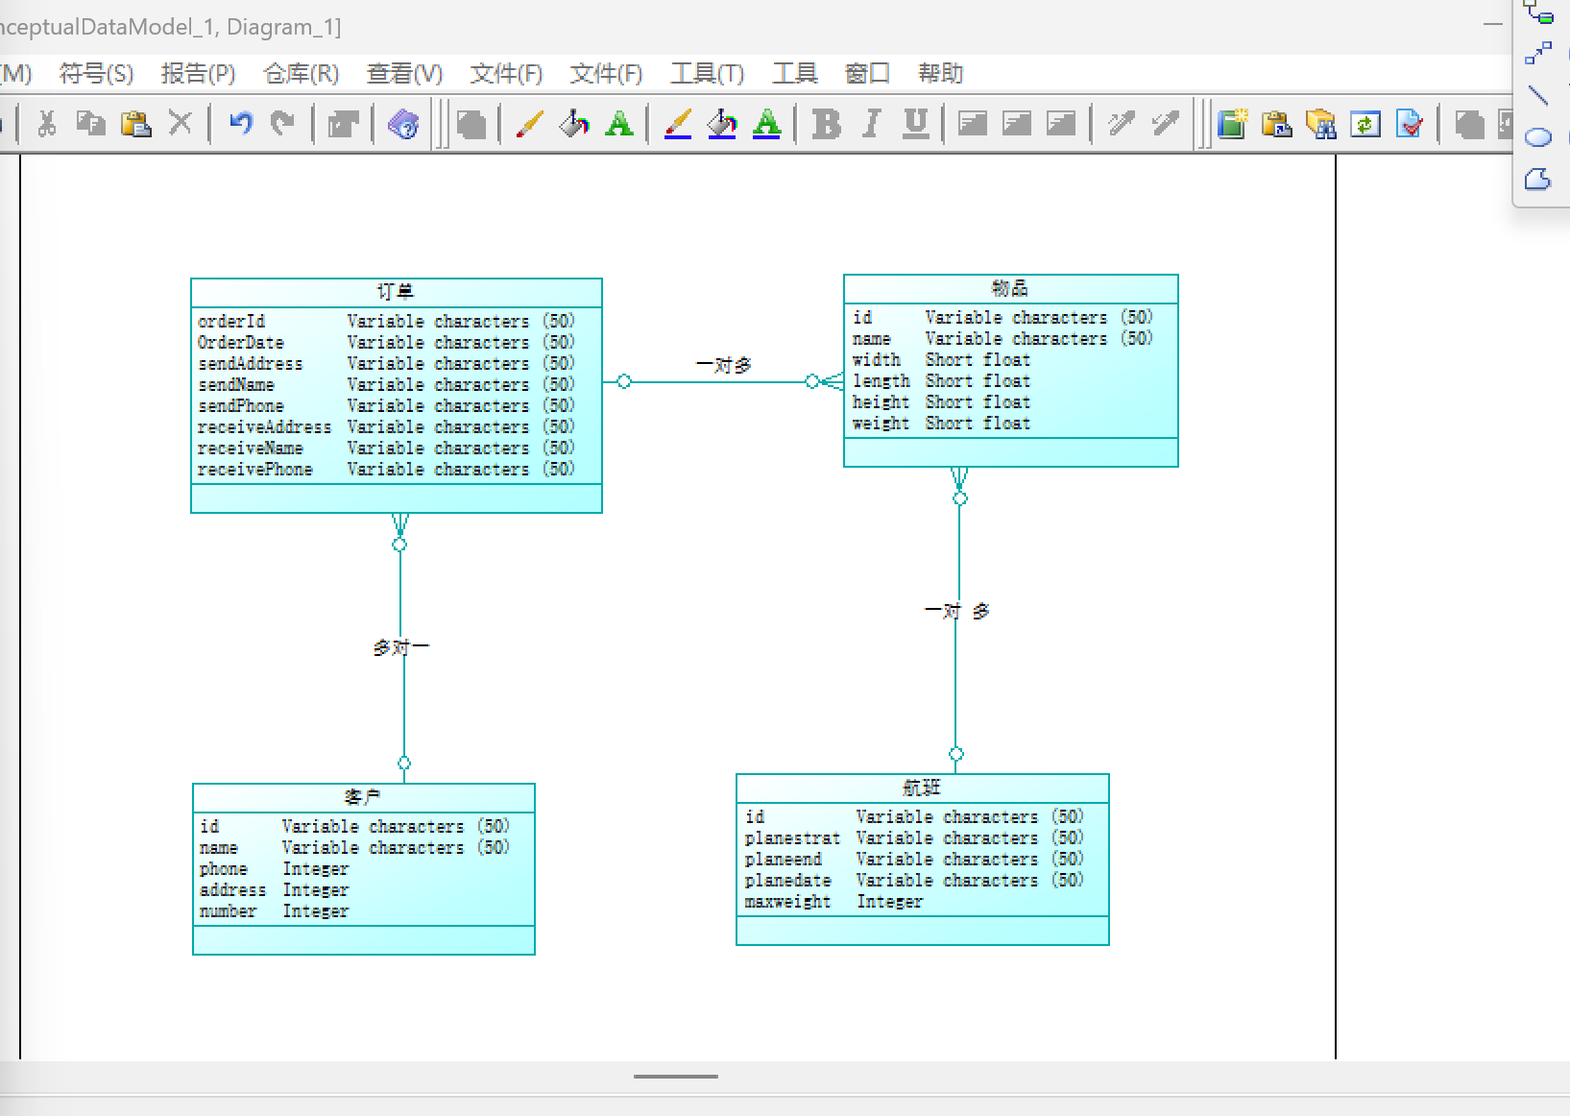Select the 订单 entity title
The image size is (1570, 1116).
coord(396,292)
